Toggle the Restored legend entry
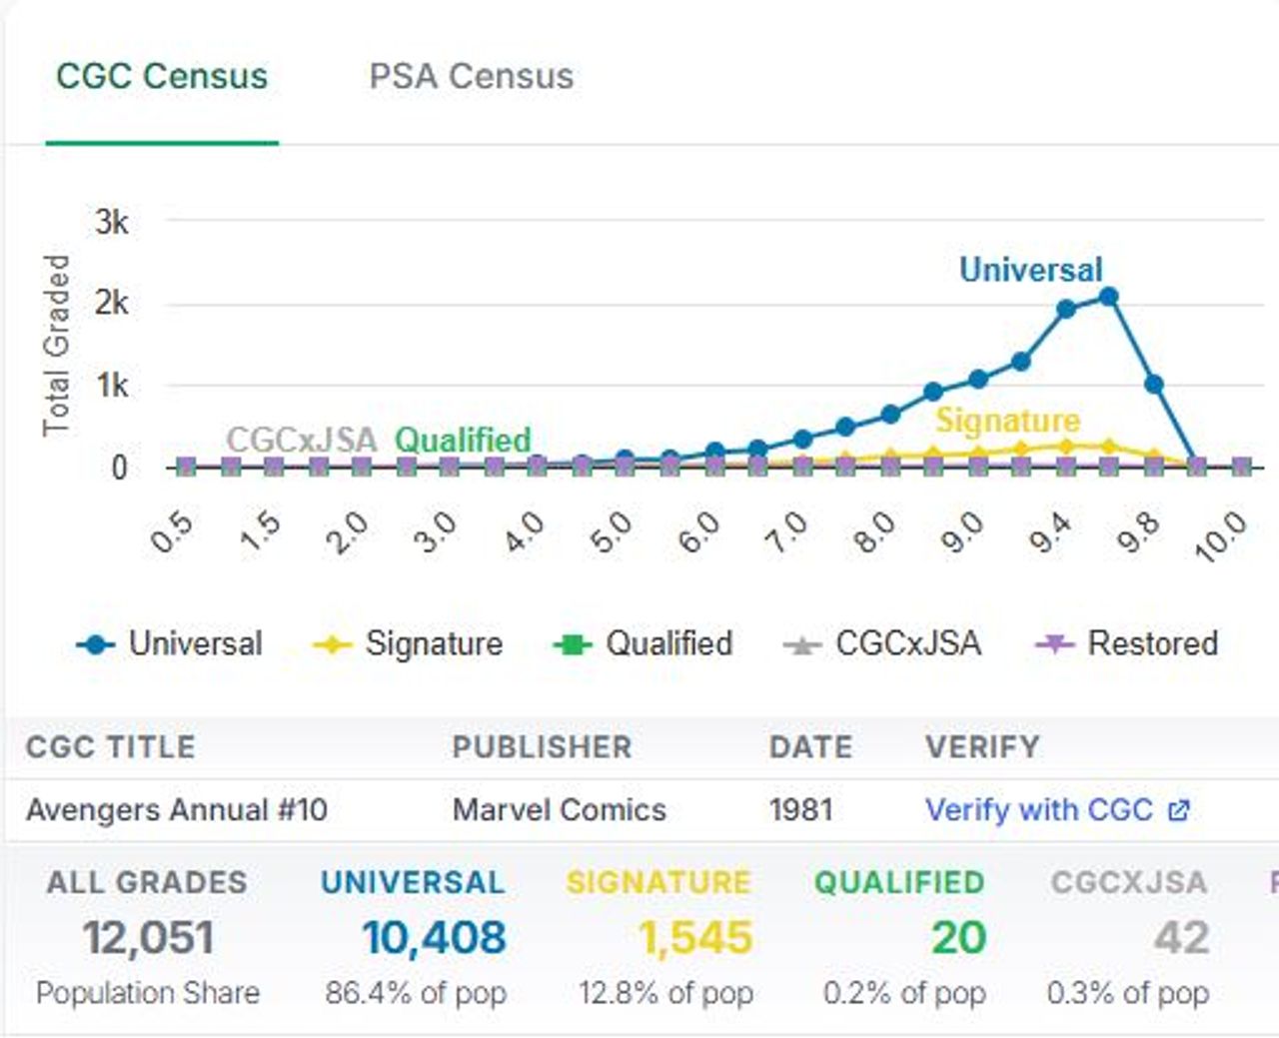The width and height of the screenshot is (1279, 1038). (1152, 643)
